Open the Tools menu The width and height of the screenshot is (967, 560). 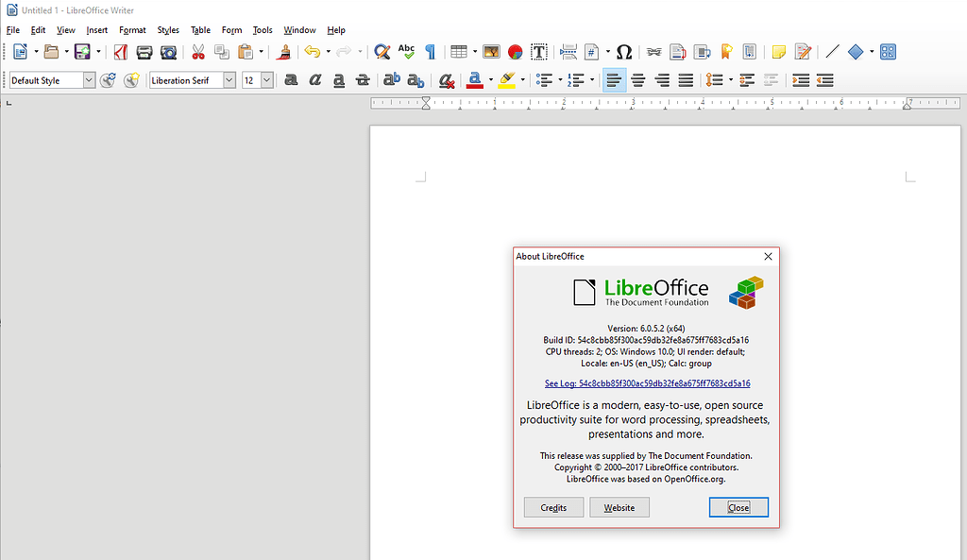point(263,29)
